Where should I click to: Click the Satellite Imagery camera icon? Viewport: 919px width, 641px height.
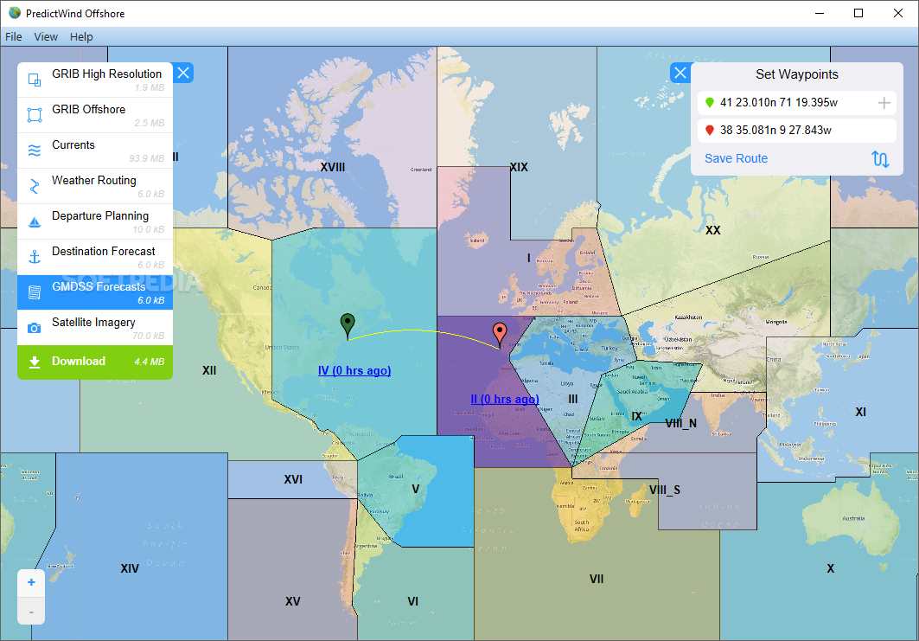click(x=35, y=328)
